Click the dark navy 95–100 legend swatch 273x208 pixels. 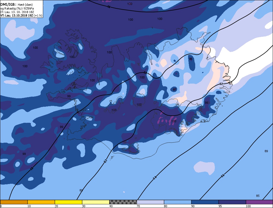tap(232, 202)
